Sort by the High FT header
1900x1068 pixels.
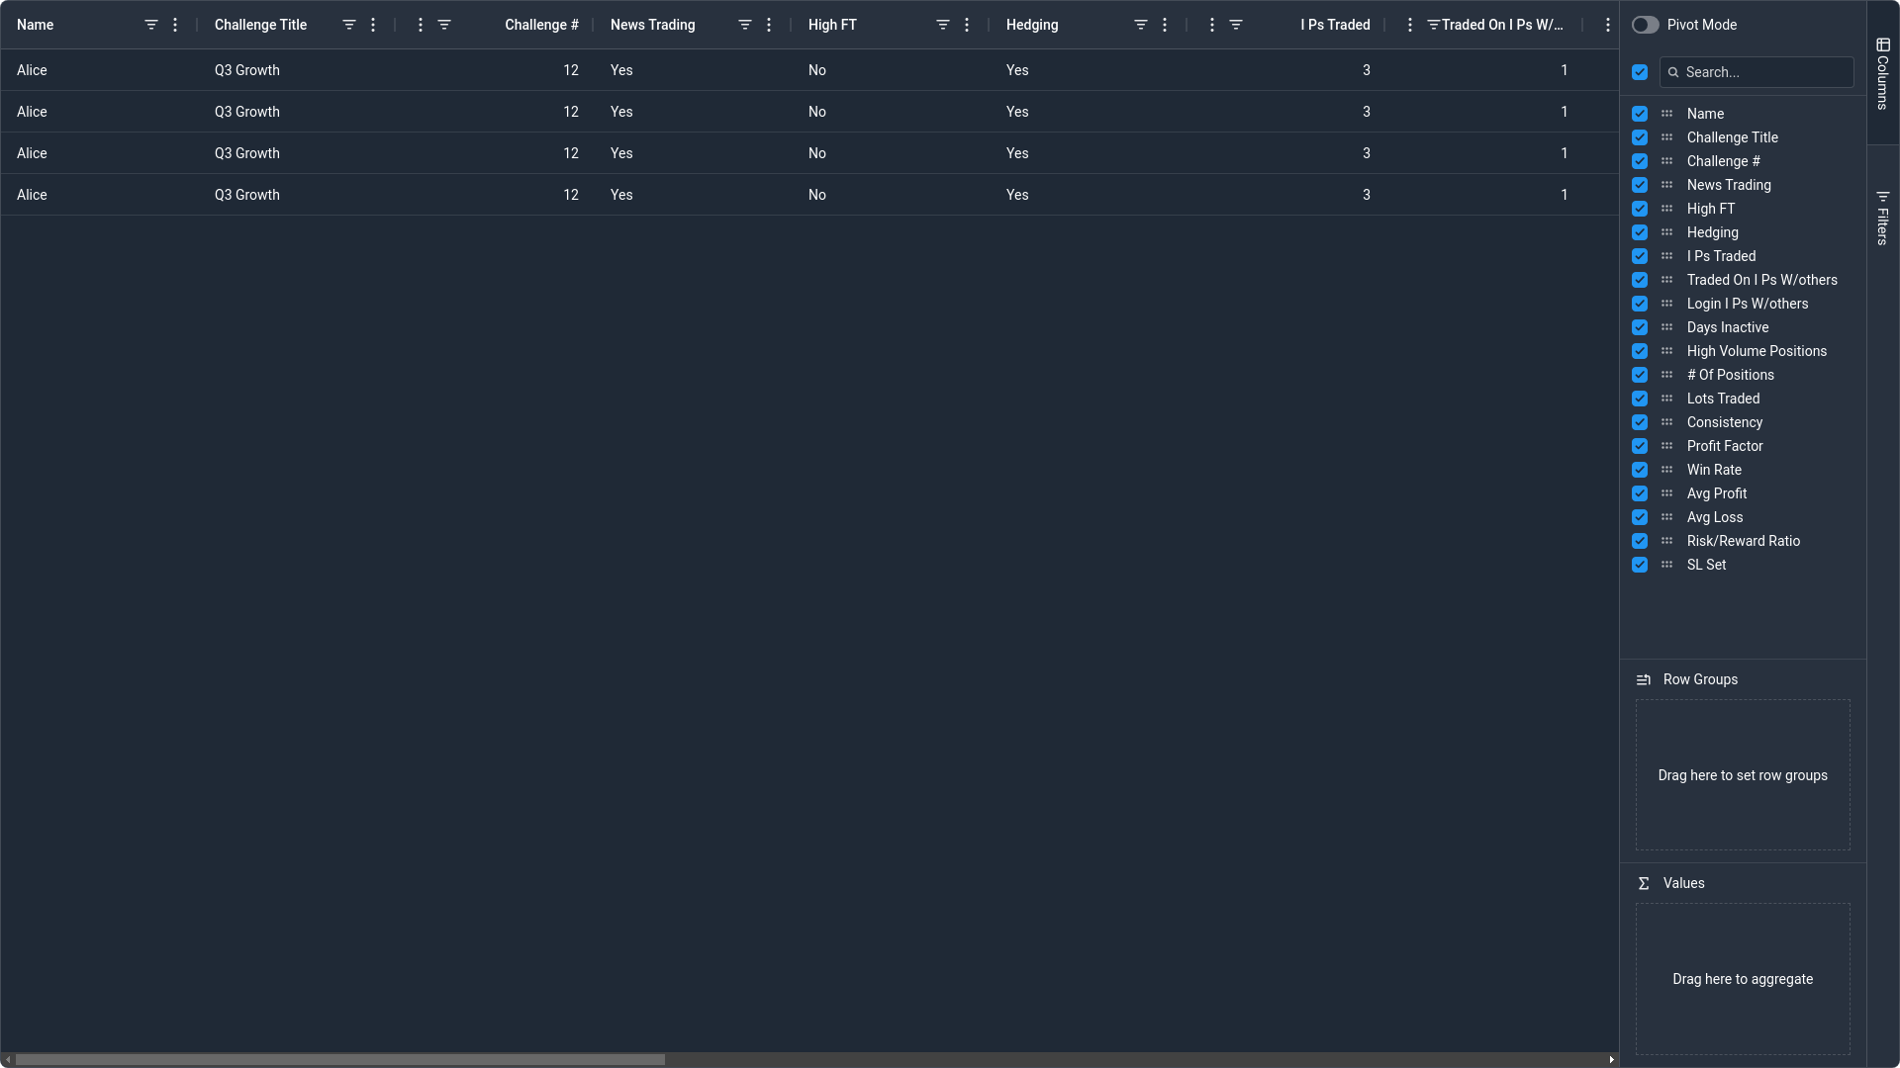pos(832,25)
